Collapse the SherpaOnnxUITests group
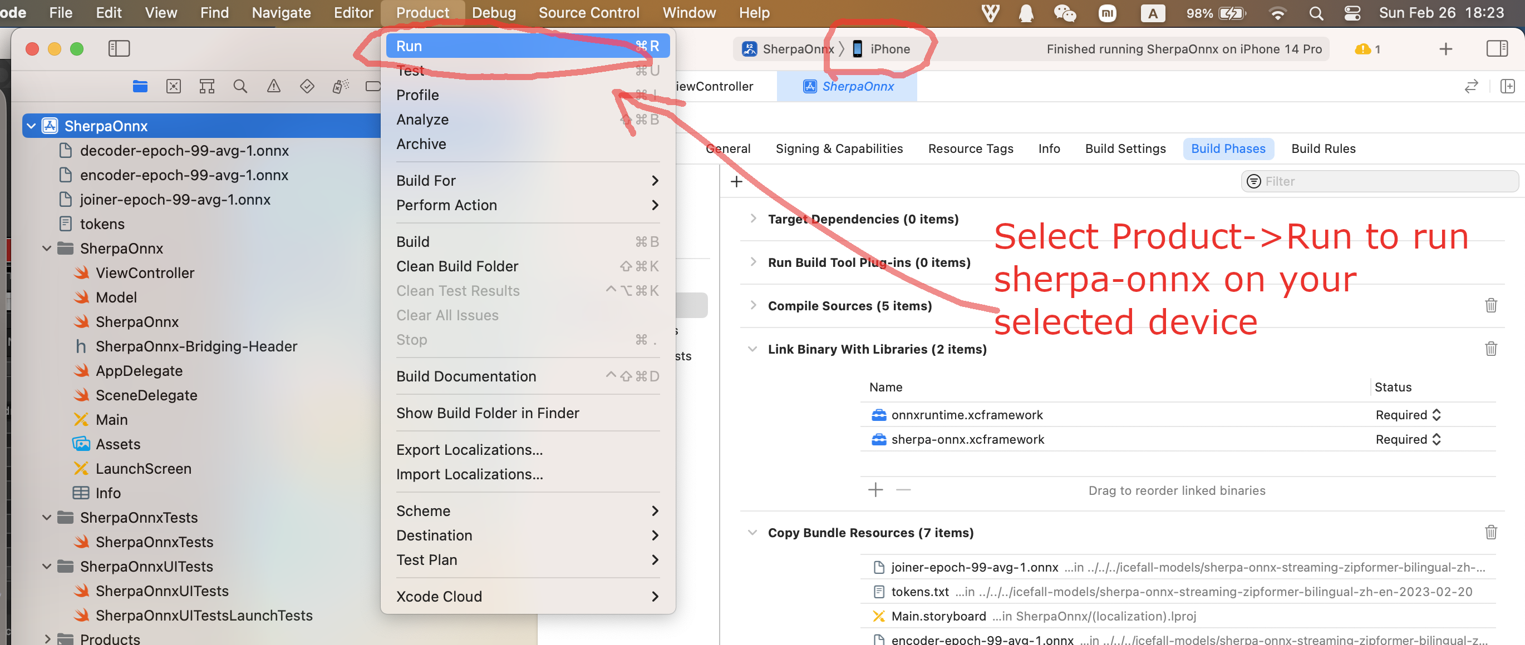Viewport: 1525px width, 645px height. tap(47, 567)
